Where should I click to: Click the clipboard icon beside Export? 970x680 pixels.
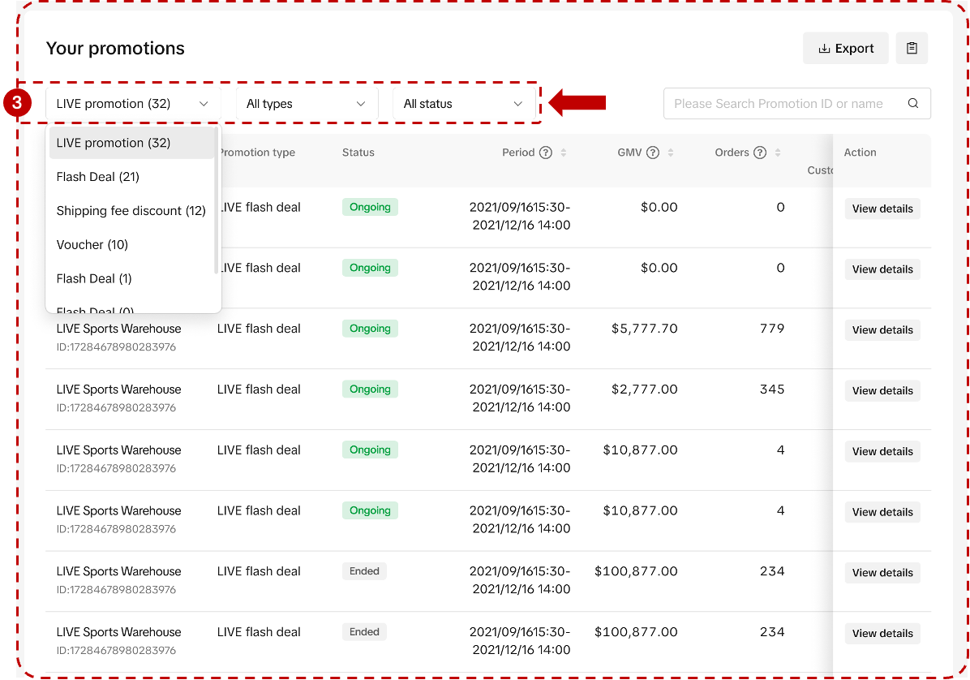click(912, 49)
